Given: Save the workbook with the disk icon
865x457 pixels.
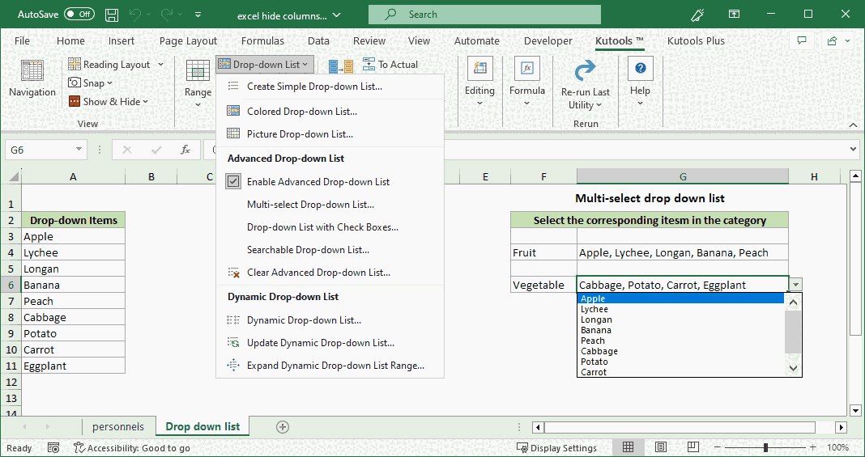Looking at the screenshot, I should (112, 15).
